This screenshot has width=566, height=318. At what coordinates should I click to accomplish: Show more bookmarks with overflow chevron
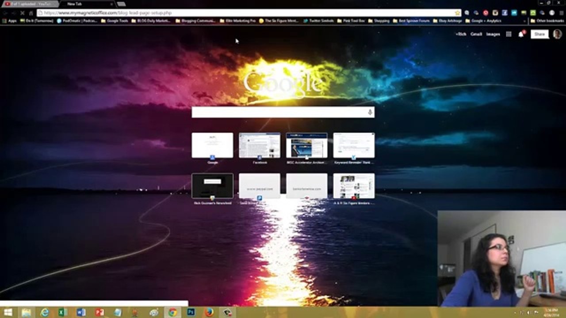pos(525,21)
